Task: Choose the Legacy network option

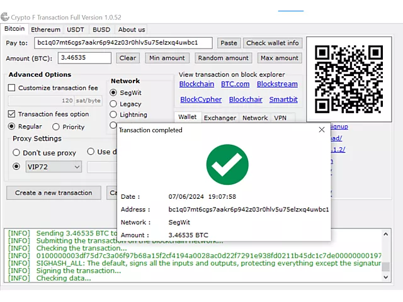Action: click(x=113, y=104)
